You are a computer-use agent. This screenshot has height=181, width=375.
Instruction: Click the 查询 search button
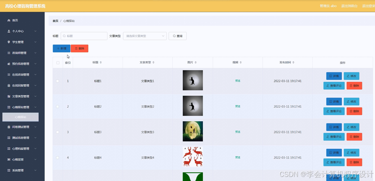point(177,36)
